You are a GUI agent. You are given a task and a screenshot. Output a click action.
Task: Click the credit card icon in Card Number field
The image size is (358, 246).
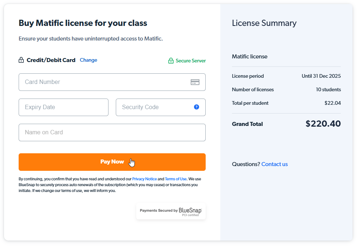pos(195,82)
